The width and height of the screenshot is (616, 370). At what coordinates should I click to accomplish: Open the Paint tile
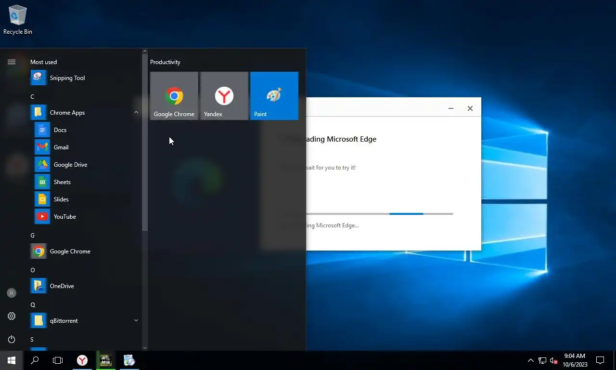(x=274, y=96)
